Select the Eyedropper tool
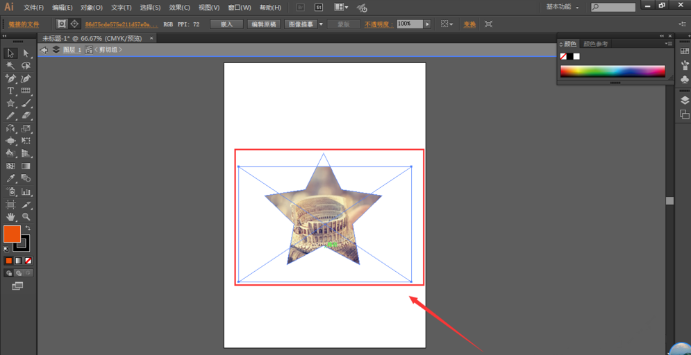Viewport: 691px width, 355px height. [x=10, y=179]
